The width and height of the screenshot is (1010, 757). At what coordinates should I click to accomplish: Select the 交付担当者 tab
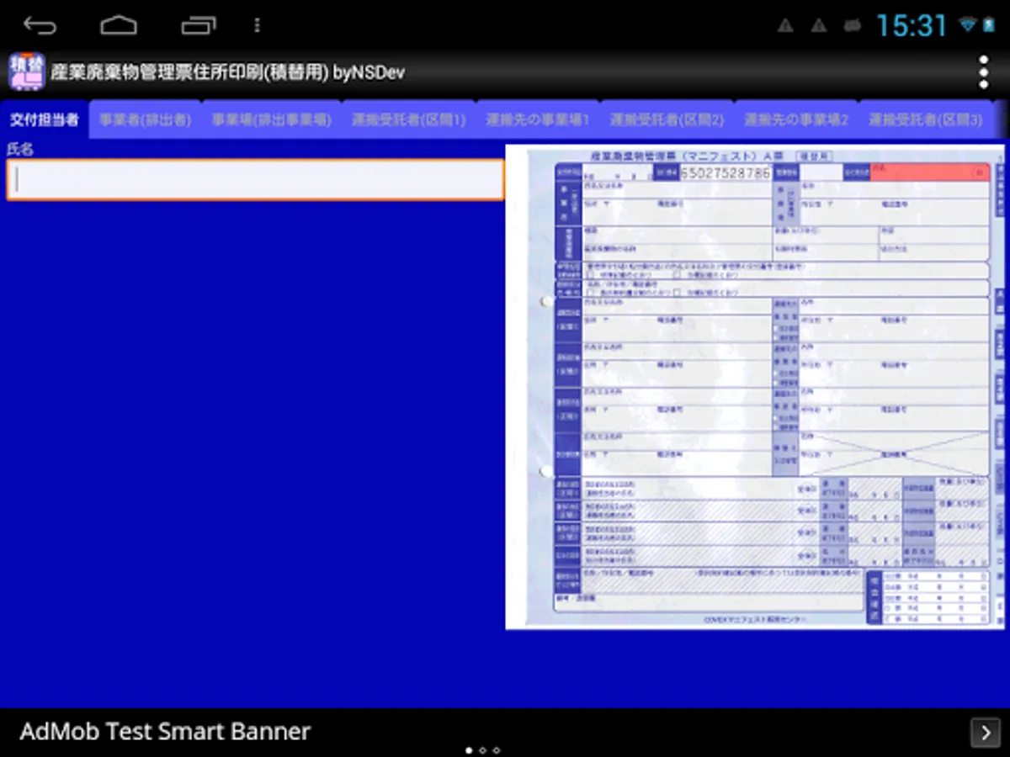coord(45,119)
